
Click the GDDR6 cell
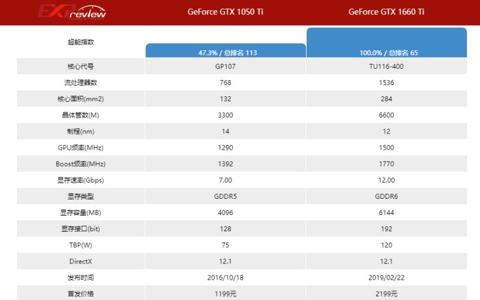(x=386, y=196)
